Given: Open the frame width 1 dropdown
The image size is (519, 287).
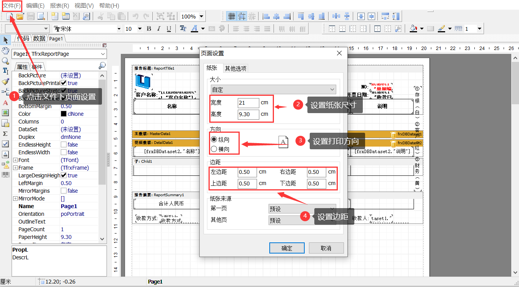Looking at the screenshot, I should 479,29.
